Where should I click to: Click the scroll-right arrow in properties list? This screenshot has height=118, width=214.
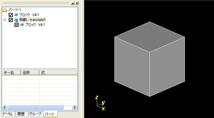pos(74,108)
